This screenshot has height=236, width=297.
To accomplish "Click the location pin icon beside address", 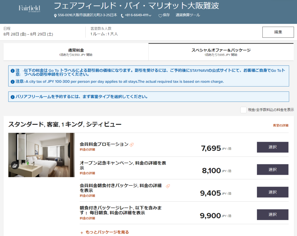I will tap(55, 15).
